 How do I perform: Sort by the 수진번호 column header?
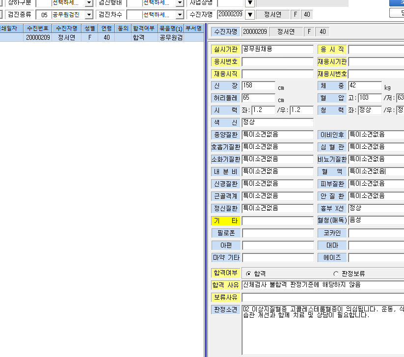38,28
